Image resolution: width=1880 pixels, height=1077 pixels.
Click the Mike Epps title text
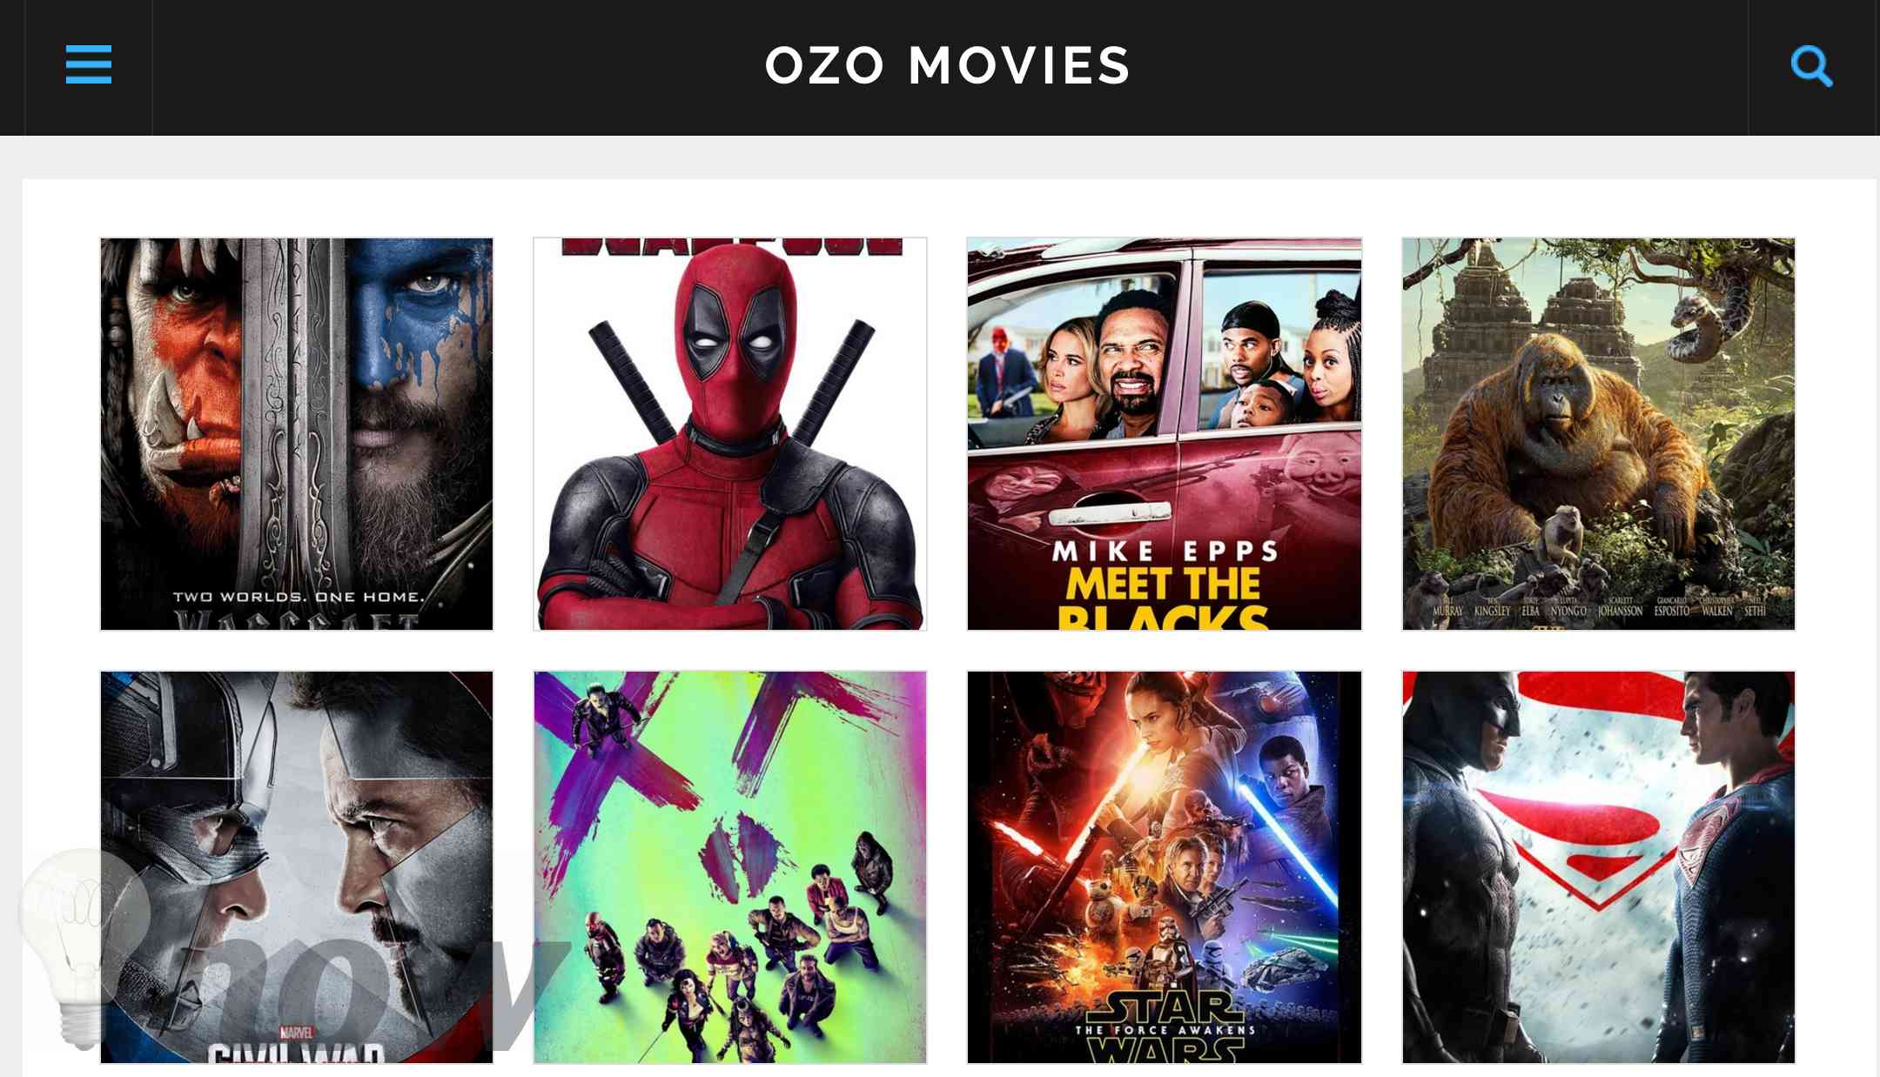point(1165,551)
